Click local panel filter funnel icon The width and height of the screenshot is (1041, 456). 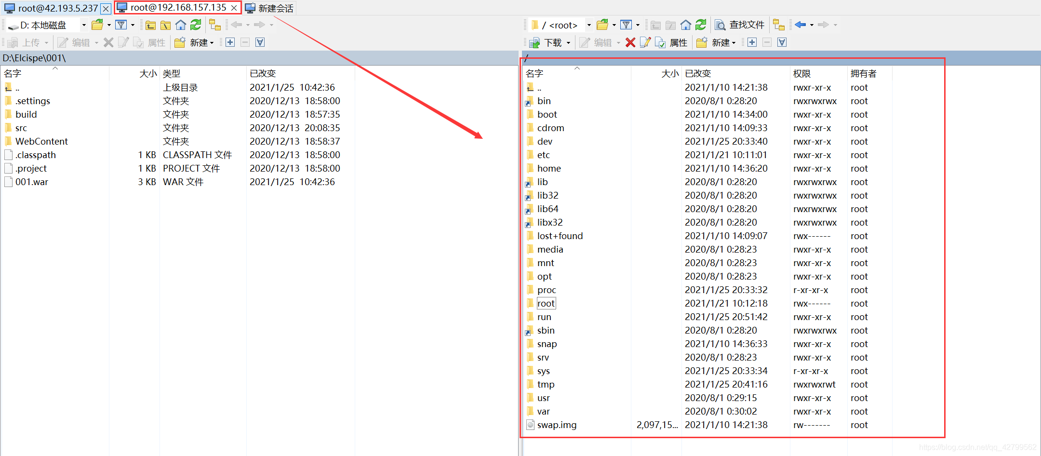point(121,25)
